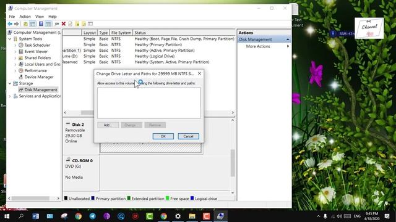Open the Settings gear on taskbar
Image resolution: width=396 pixels, height=222 pixels.
point(178,216)
